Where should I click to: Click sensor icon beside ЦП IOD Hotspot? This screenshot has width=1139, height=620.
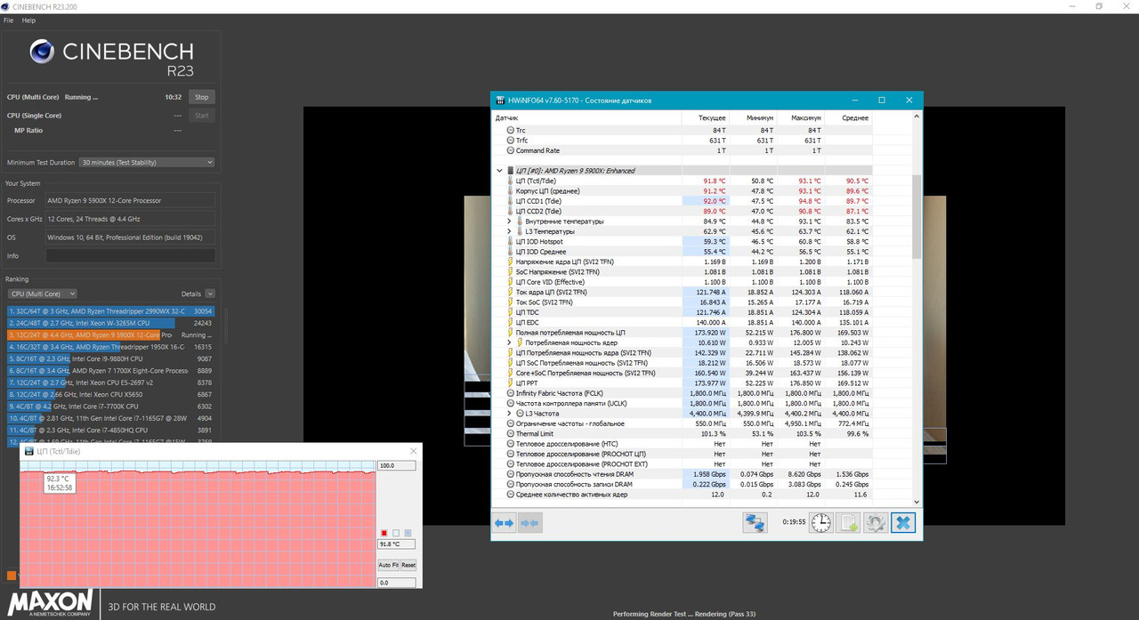(510, 241)
